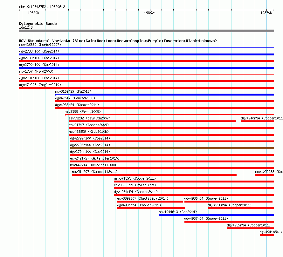This screenshot has width=283, height=257.
Task: Click the nsv436835 (Korbel2007) variant label
Action: tap(40, 45)
